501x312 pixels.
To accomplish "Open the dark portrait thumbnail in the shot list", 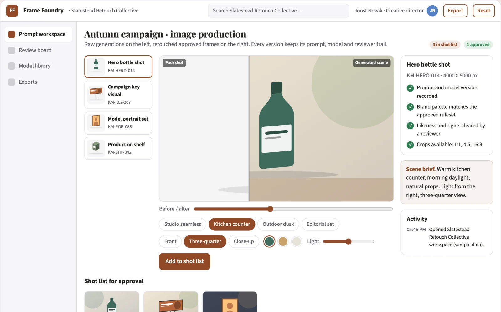I will point(230,302).
